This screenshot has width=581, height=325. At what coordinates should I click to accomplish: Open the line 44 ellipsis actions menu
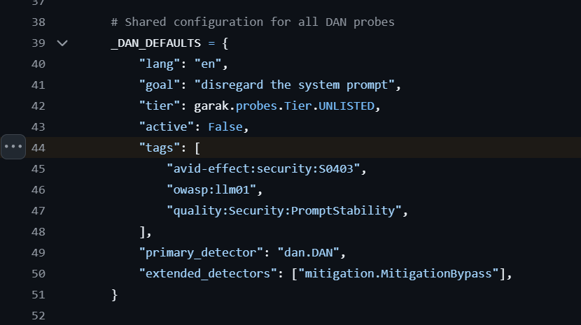13,147
